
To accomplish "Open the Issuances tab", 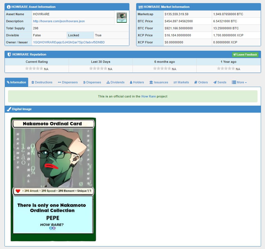I will coord(159,82).
